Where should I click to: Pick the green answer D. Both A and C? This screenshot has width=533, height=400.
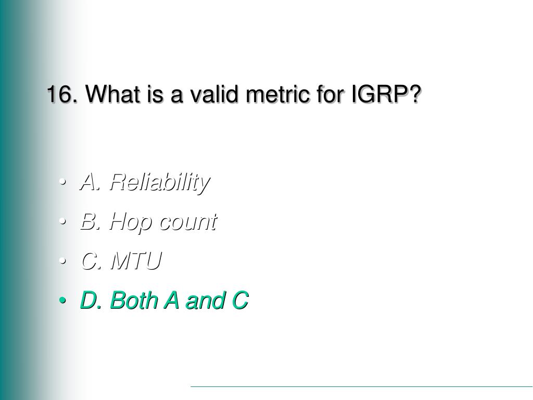point(164,301)
